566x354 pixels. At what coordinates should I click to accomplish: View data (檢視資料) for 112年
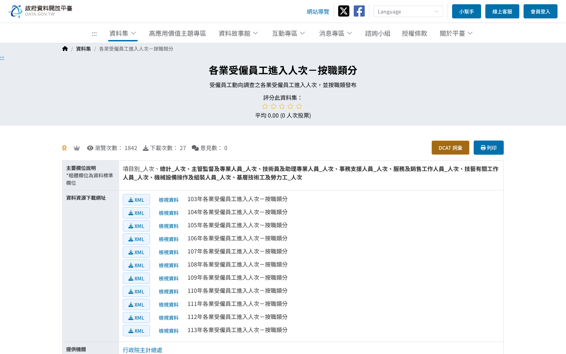coord(169,318)
